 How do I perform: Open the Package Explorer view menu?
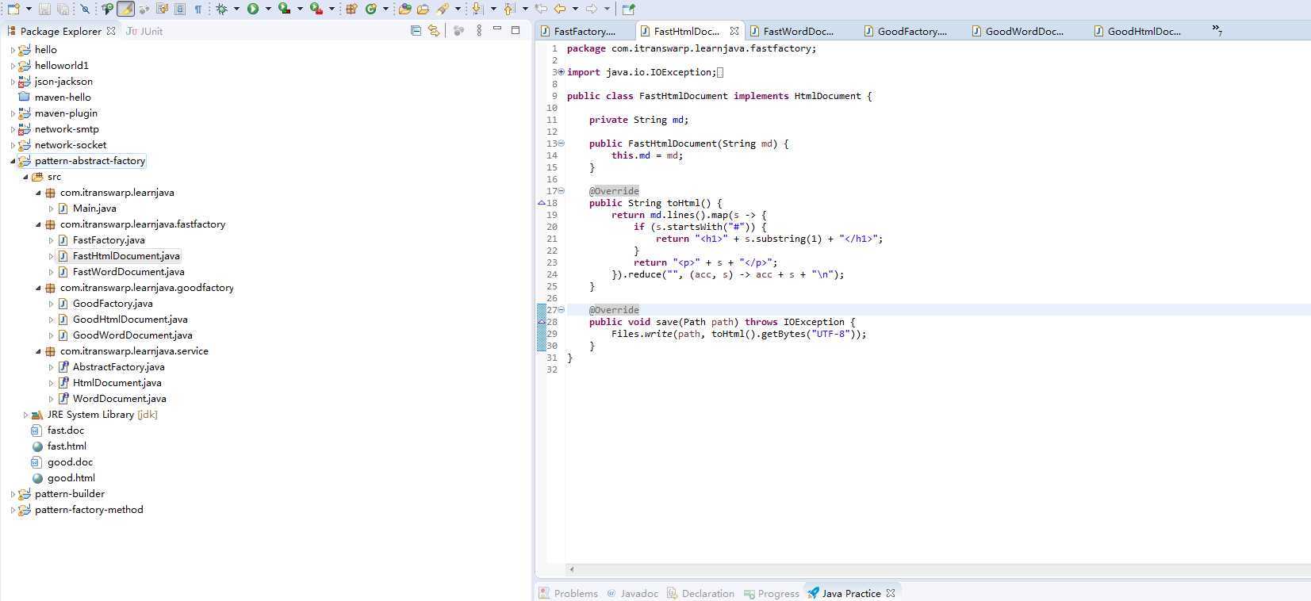tap(478, 31)
